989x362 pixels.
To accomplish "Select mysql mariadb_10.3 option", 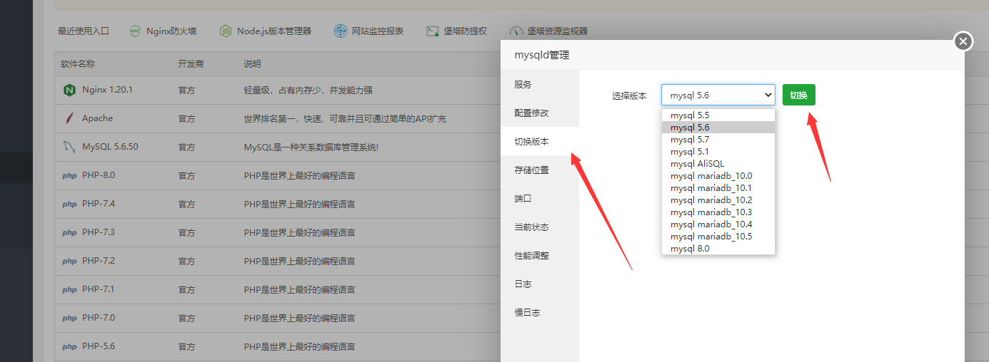I will point(718,212).
